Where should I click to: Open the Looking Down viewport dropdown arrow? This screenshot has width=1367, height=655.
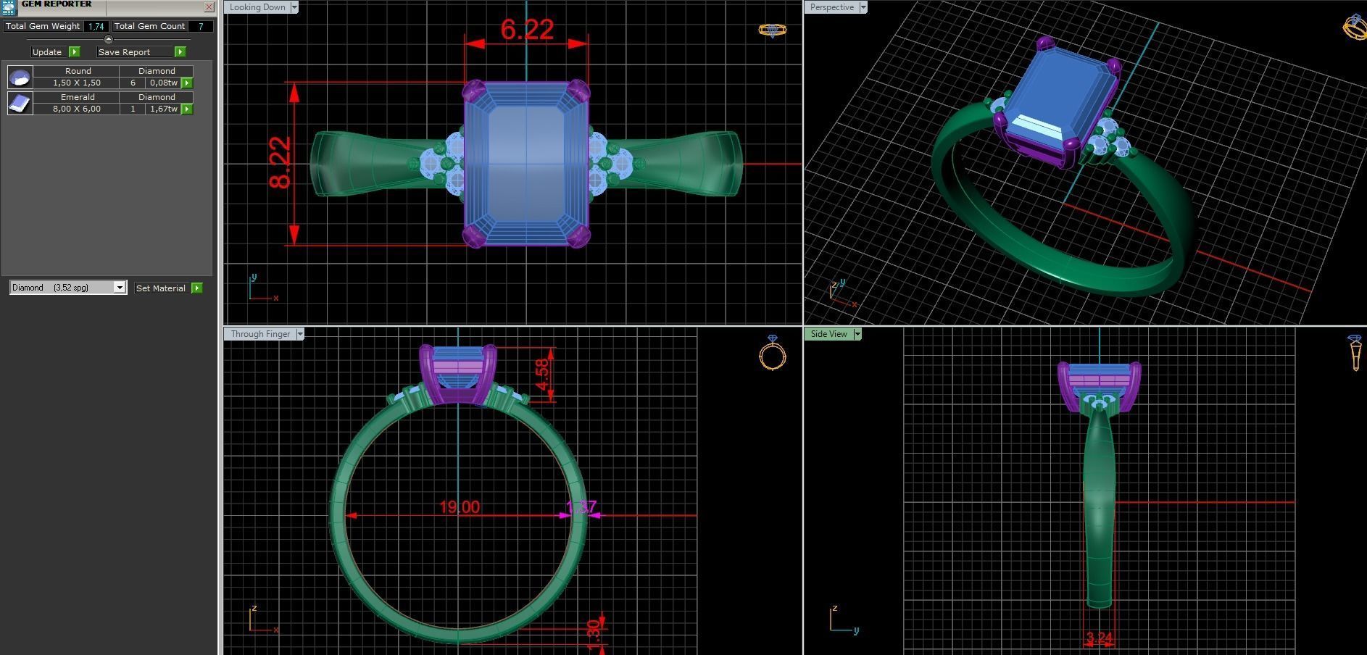(294, 7)
